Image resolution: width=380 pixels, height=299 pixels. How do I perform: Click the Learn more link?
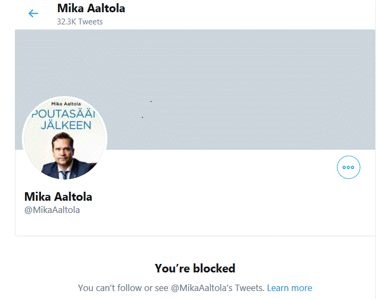pyautogui.click(x=289, y=288)
